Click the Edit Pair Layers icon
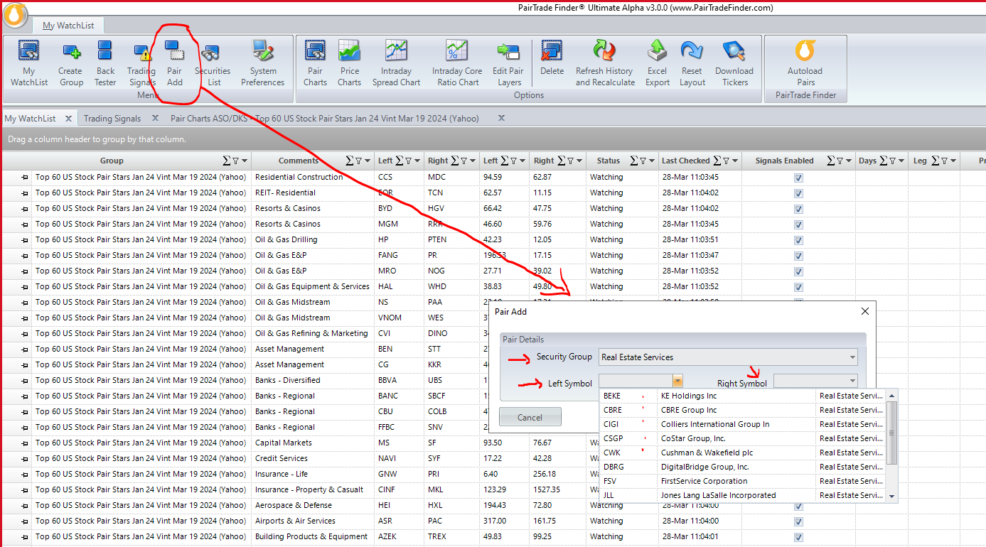 tap(508, 63)
